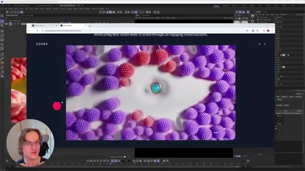
Task: Reload the page in the browser
Action: pyautogui.click(x=38, y=30)
